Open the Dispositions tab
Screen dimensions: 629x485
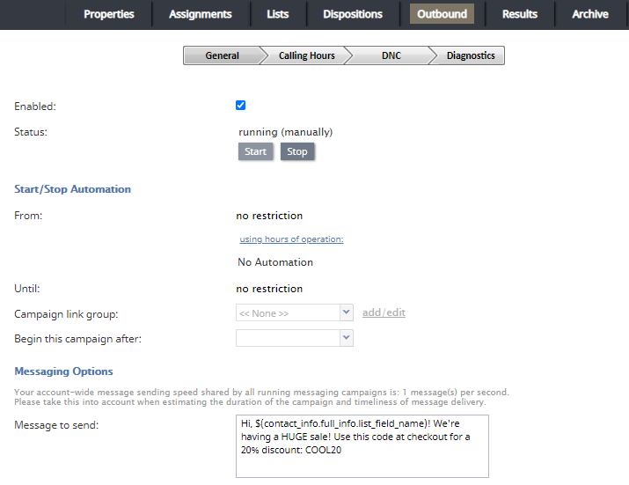coord(353,14)
